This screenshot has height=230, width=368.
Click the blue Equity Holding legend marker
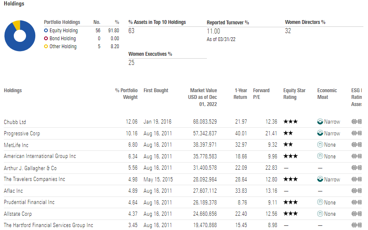[x=46, y=31]
